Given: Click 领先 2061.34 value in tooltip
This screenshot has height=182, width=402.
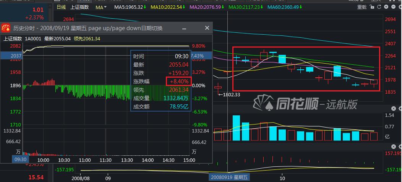Looking at the screenshot, I should [x=179, y=90].
